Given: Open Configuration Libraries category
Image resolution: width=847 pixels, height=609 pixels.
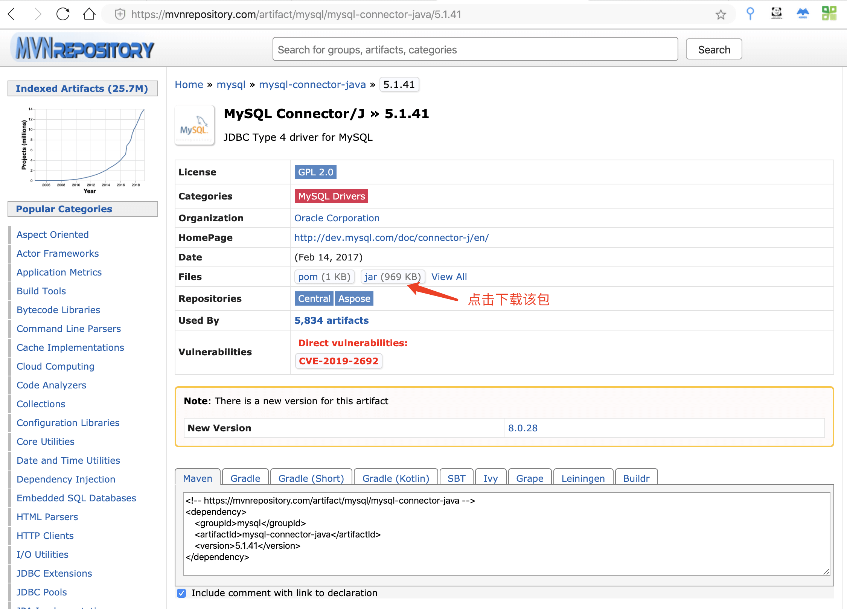Looking at the screenshot, I should coord(68,423).
